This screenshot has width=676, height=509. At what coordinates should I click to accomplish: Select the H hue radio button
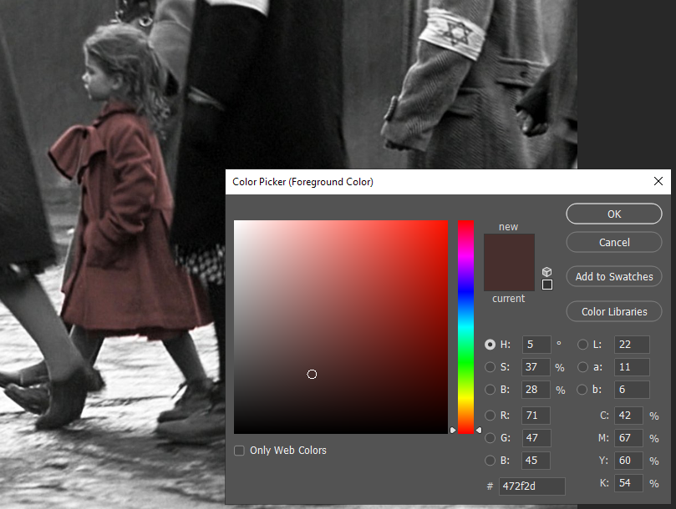coord(490,345)
